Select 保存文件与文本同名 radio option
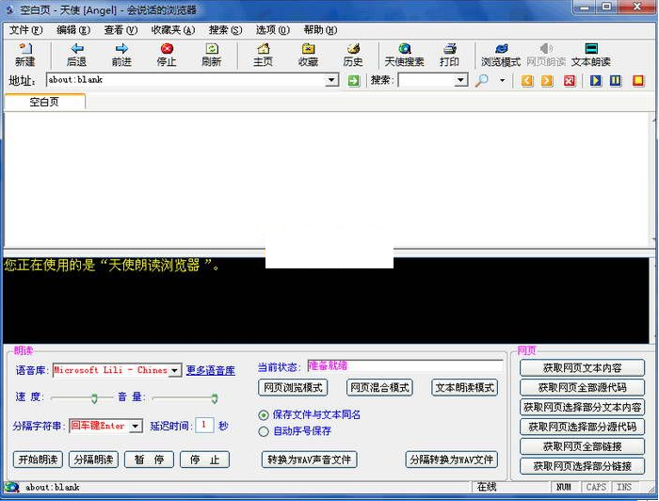The width and height of the screenshot is (659, 501). (264, 415)
